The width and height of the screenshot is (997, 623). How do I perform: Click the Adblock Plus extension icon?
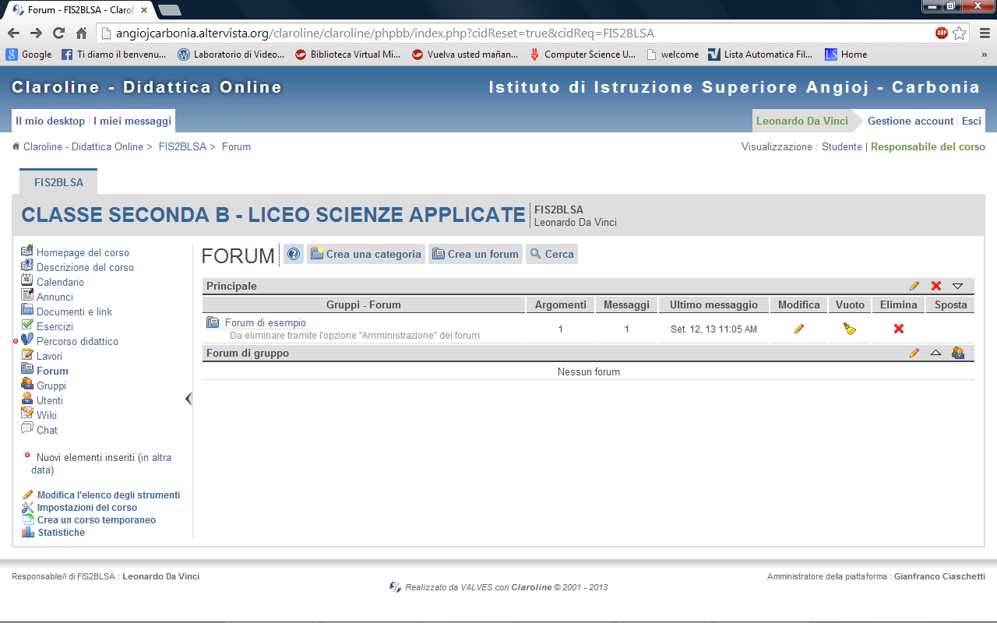[x=942, y=33]
